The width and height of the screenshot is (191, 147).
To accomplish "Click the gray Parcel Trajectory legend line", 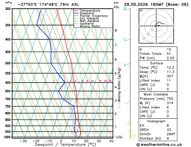I will [x=77, y=16].
